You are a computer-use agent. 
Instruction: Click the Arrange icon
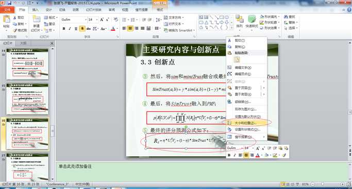239,19
